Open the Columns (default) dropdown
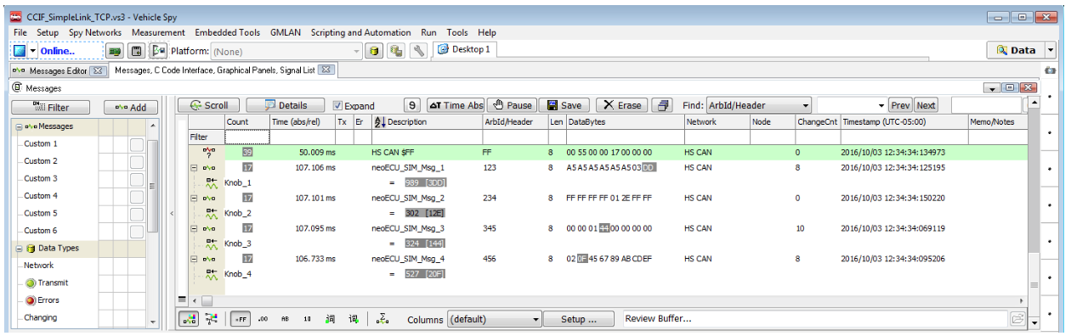This screenshot has height=336, width=1071. pos(494,319)
